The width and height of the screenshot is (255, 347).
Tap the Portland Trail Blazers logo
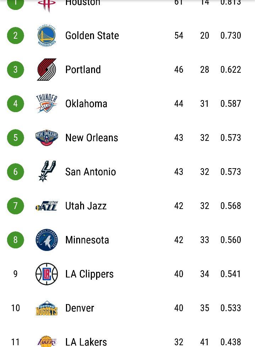(47, 70)
